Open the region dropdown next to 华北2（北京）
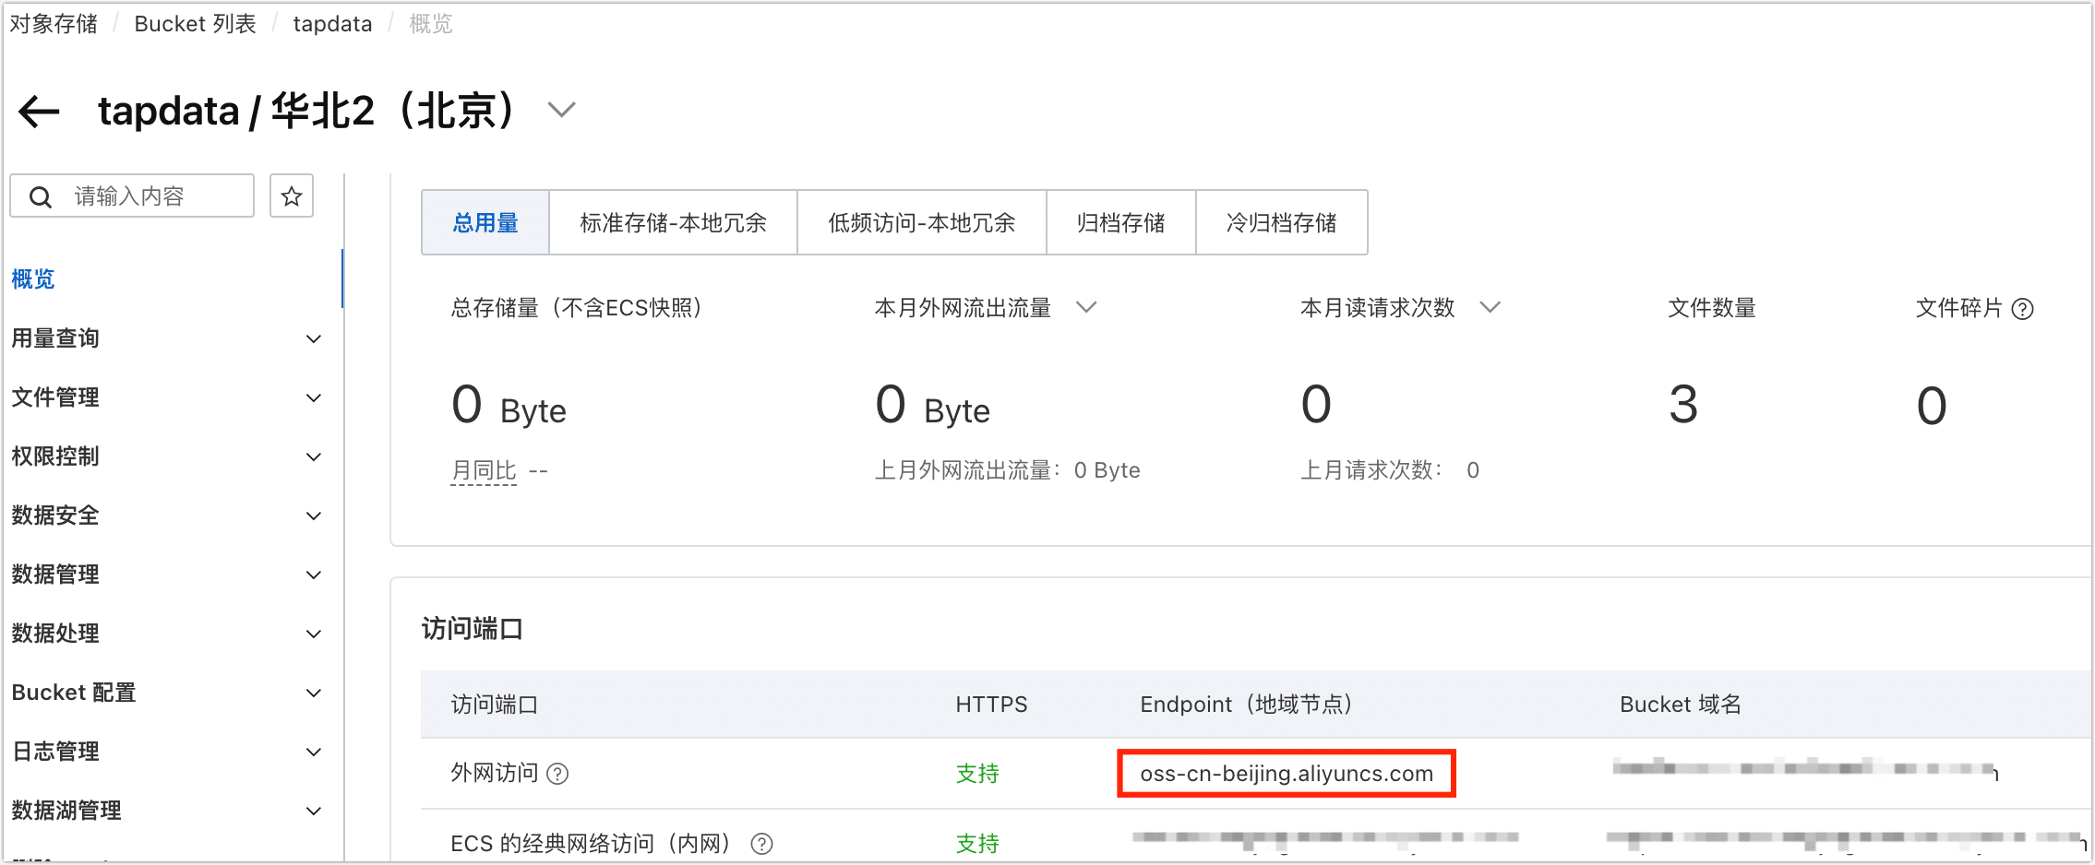 pyautogui.click(x=561, y=109)
